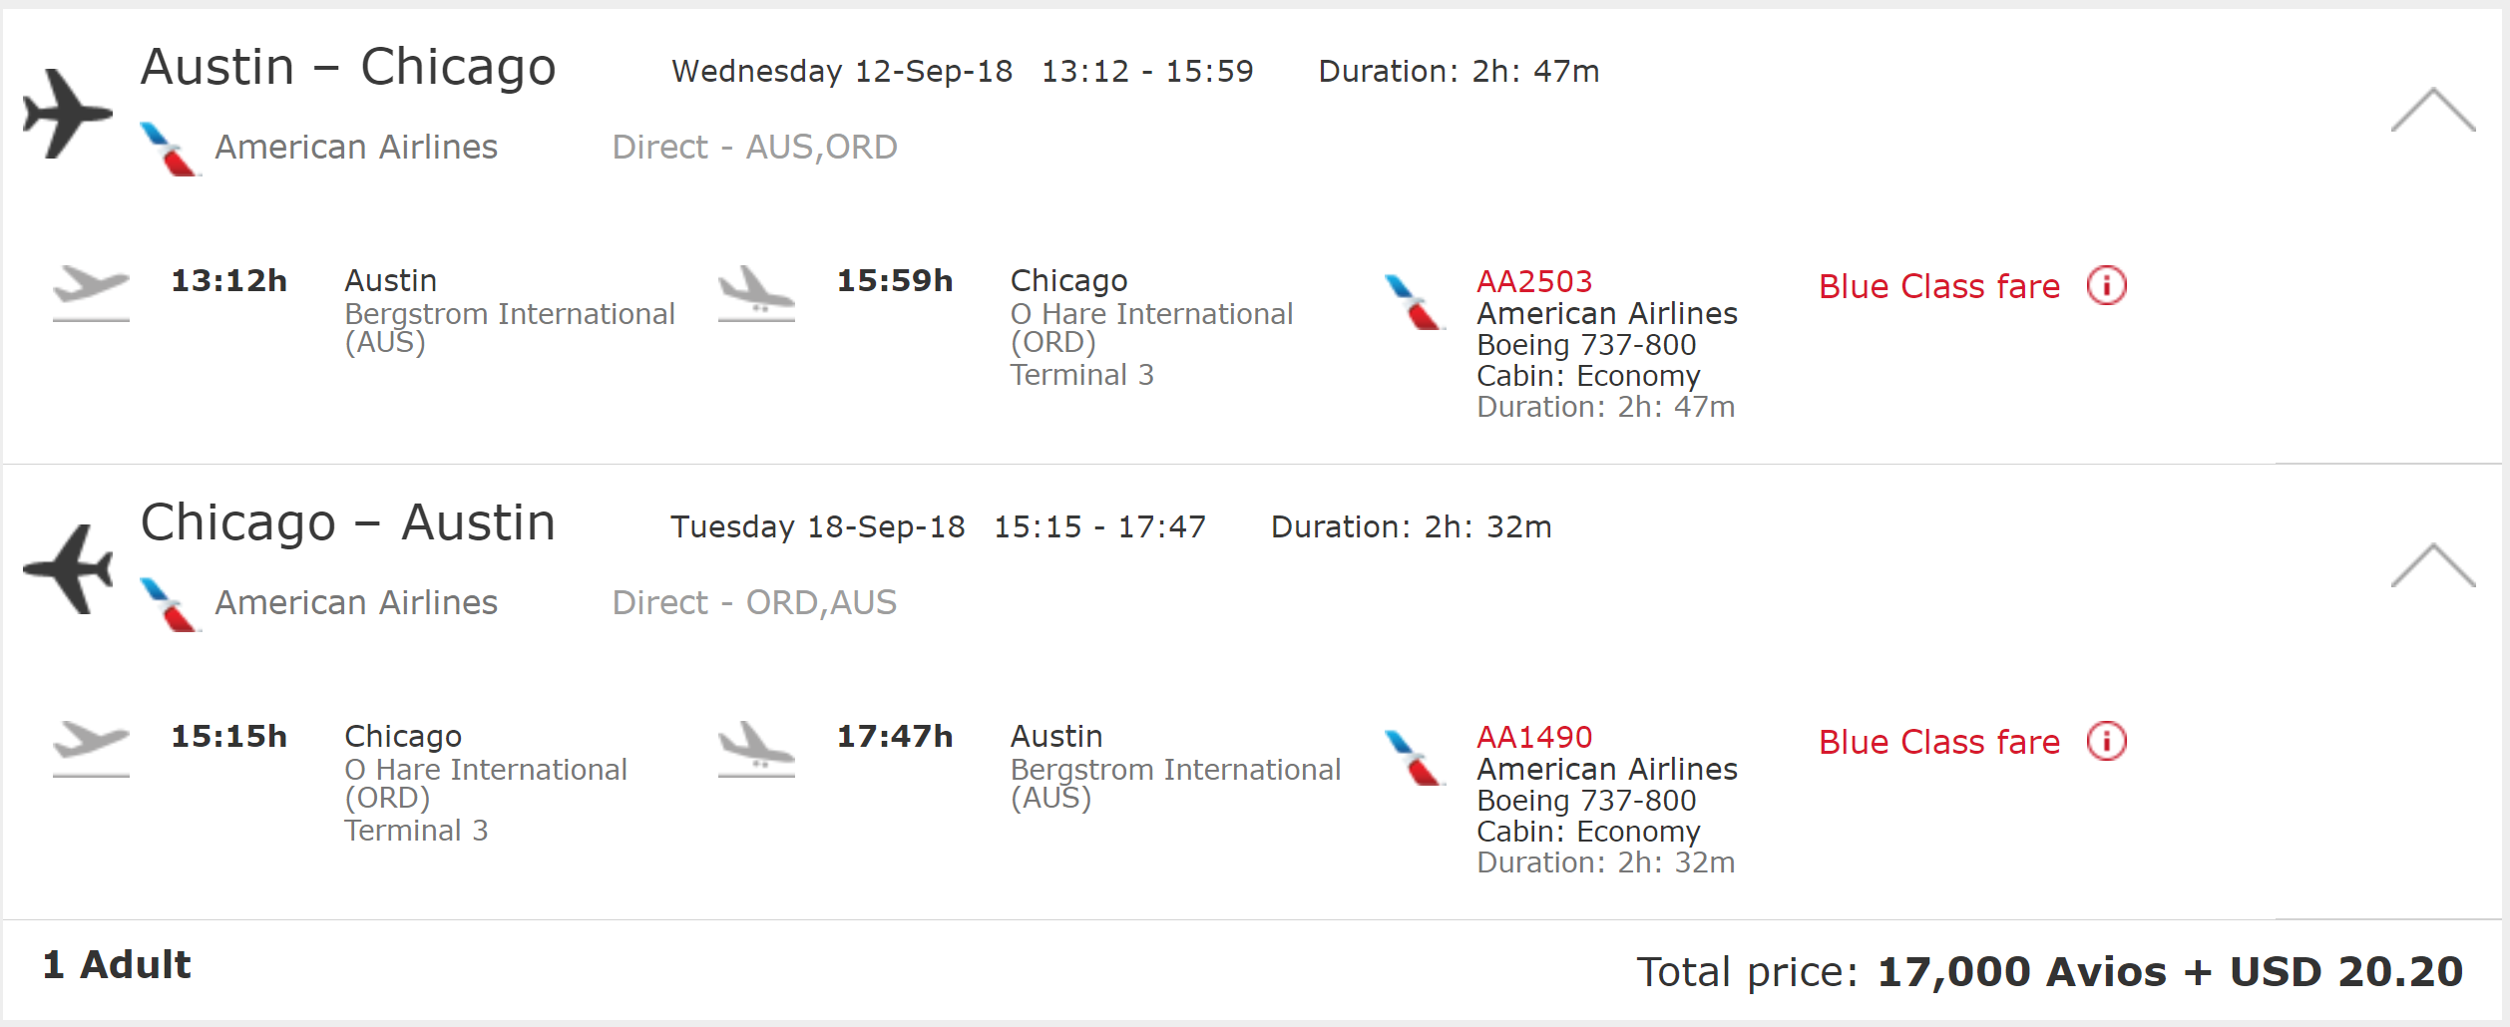The width and height of the screenshot is (2510, 1027).
Task: Click info icon for return Blue Class fare
Action: tap(2106, 742)
